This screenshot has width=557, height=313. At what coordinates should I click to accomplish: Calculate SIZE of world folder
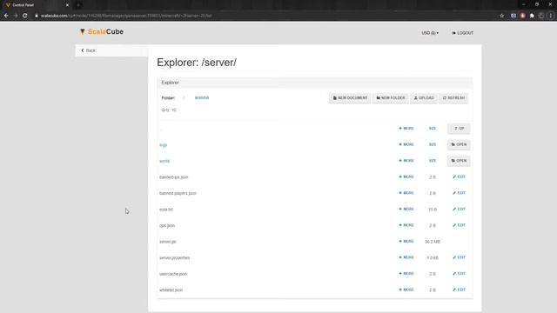[433, 161]
